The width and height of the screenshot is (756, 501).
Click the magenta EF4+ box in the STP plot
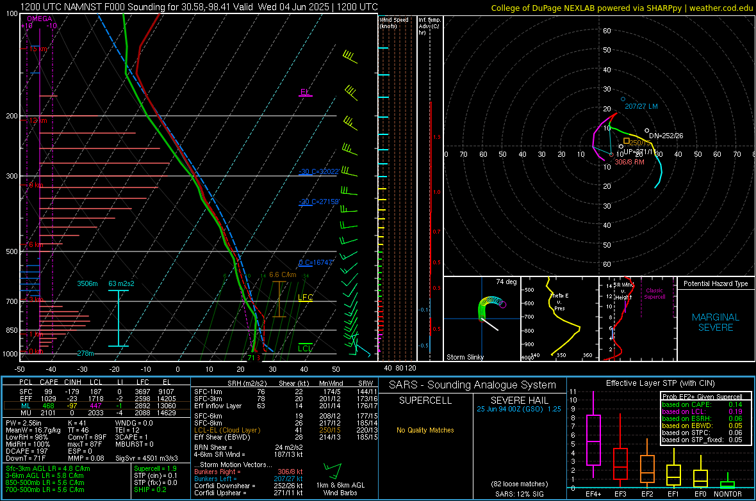tap(593, 440)
